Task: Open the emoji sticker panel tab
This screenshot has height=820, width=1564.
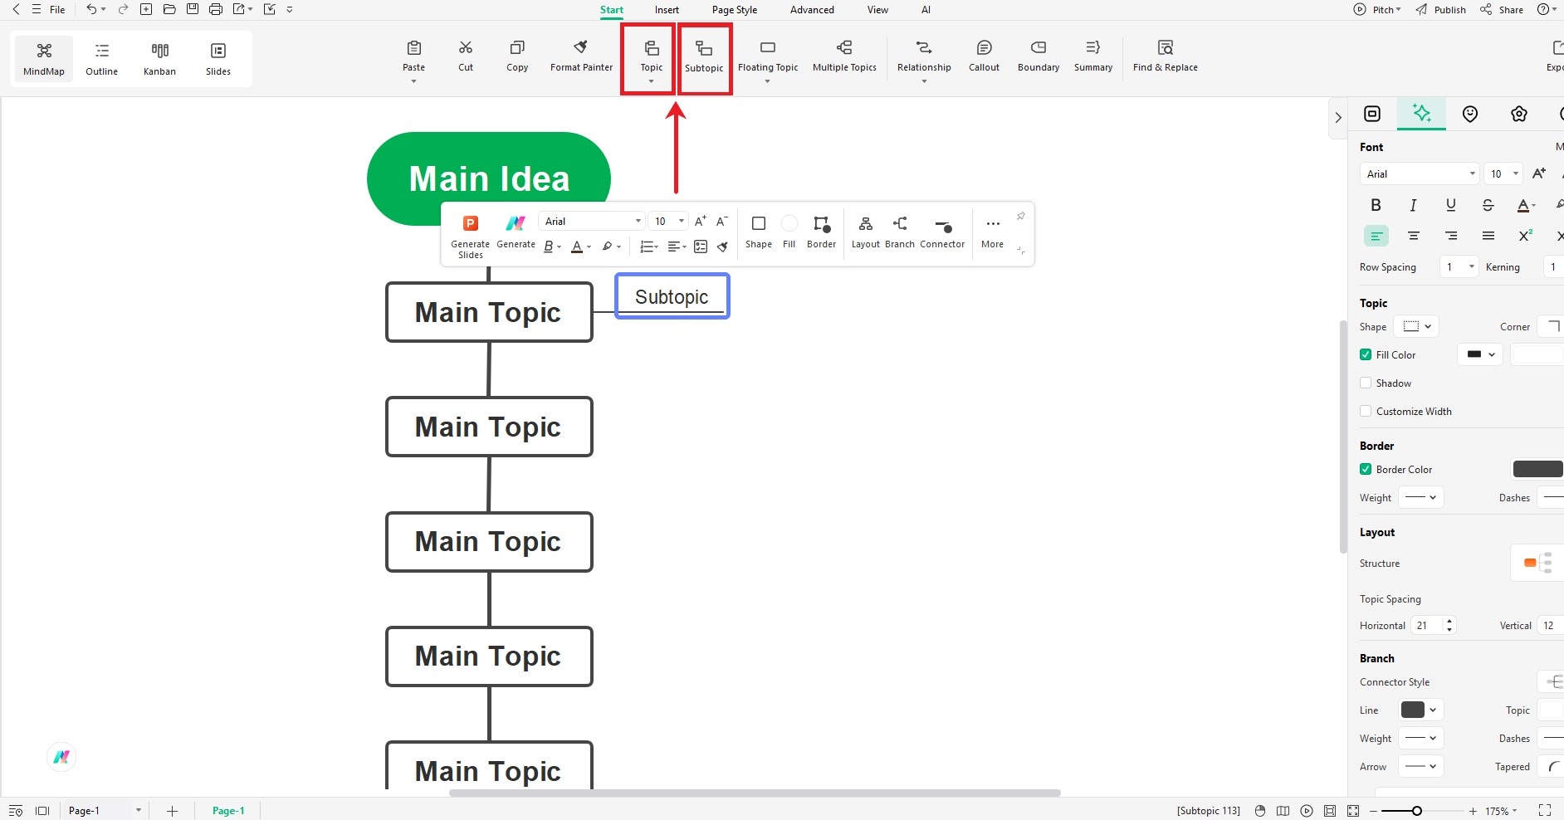Action: coord(1470,114)
